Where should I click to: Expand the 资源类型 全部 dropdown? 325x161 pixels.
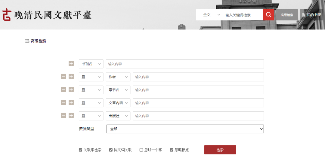click(x=185, y=129)
